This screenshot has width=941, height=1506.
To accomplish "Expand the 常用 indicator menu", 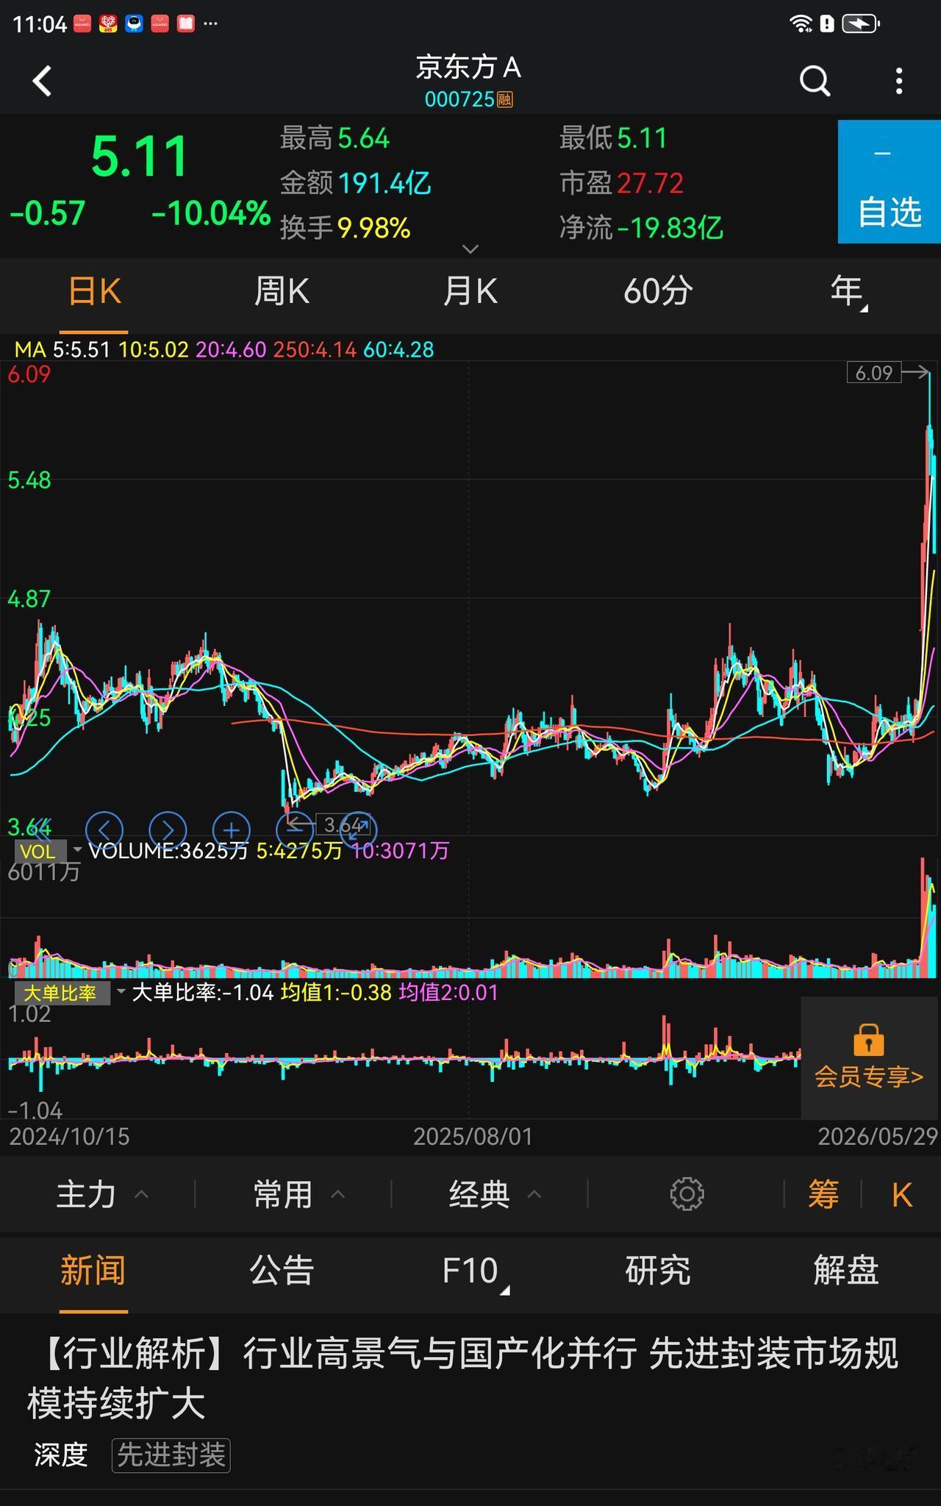I will 298,1194.
